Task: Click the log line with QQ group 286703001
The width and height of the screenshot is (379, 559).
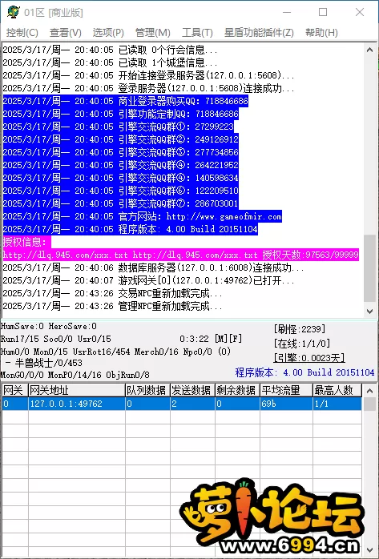Action: pyautogui.click(x=120, y=204)
